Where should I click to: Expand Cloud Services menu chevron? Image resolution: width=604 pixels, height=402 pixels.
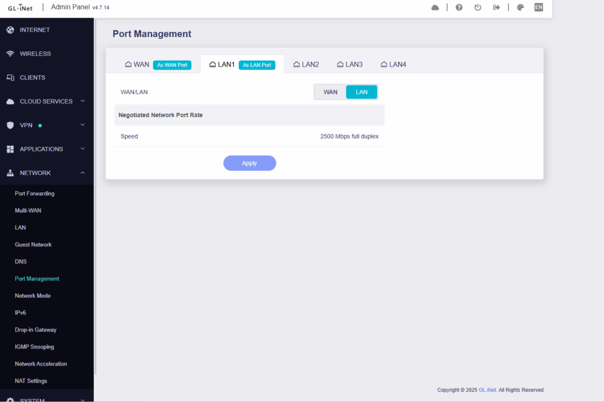coord(83,101)
